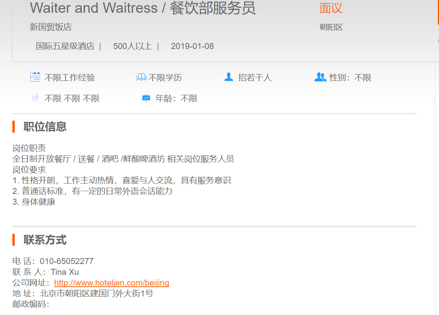Click the presentation board age icon
The width and height of the screenshot is (439, 315).
146,98
